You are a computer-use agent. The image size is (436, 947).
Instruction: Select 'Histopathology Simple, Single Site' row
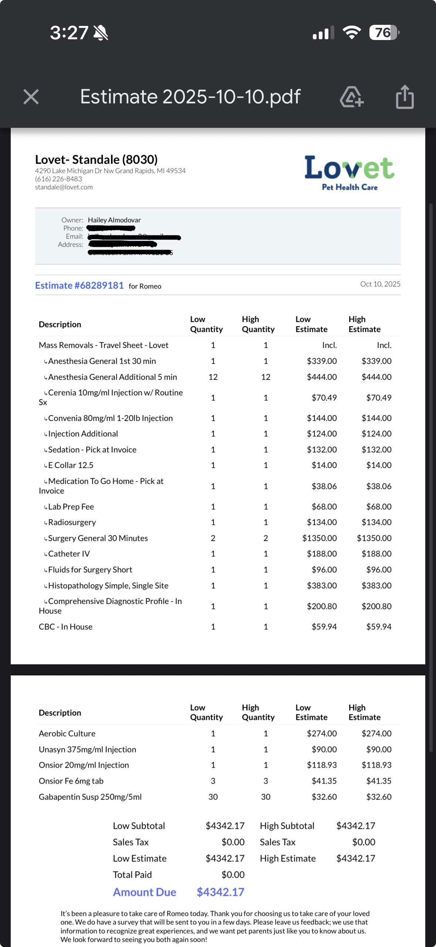218,586
